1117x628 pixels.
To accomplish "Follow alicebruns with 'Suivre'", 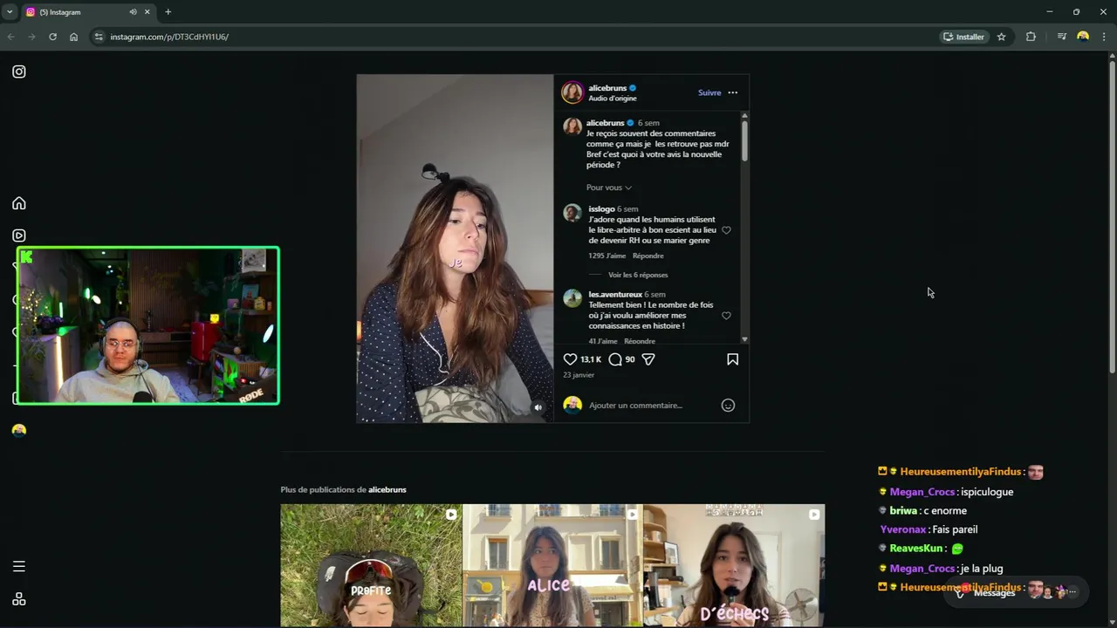I will point(709,92).
